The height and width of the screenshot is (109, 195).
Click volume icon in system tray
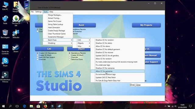pyautogui.click(x=175, y=106)
